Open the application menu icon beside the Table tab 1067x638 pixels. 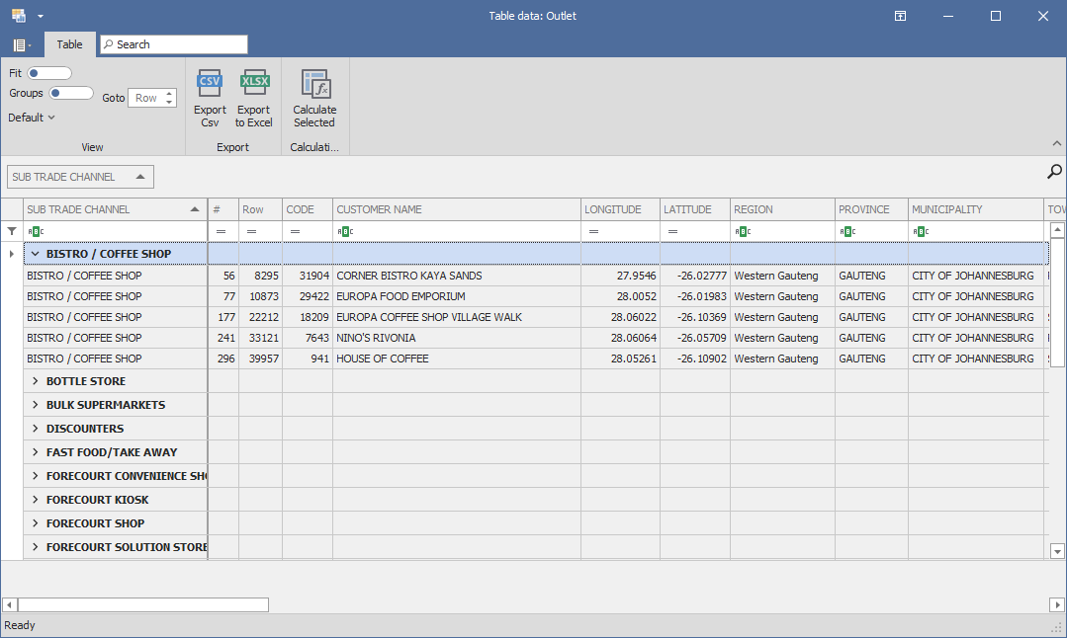(21, 45)
